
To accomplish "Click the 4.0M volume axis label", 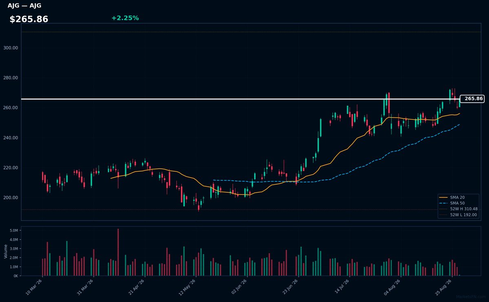I will tap(13, 240).
